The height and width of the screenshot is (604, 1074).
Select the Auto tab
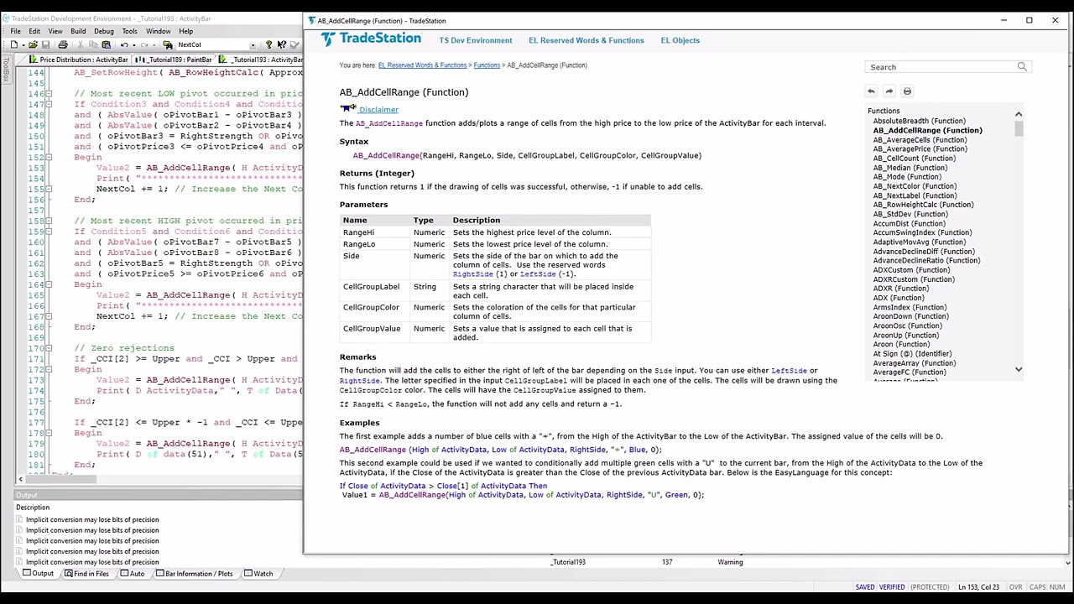coord(132,574)
